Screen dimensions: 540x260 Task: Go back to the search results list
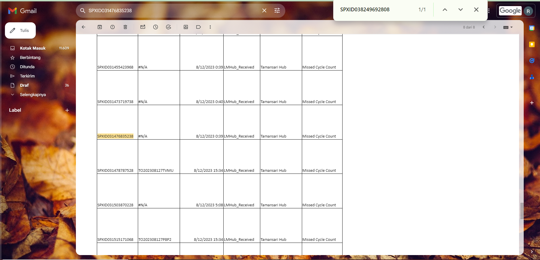[x=83, y=27]
